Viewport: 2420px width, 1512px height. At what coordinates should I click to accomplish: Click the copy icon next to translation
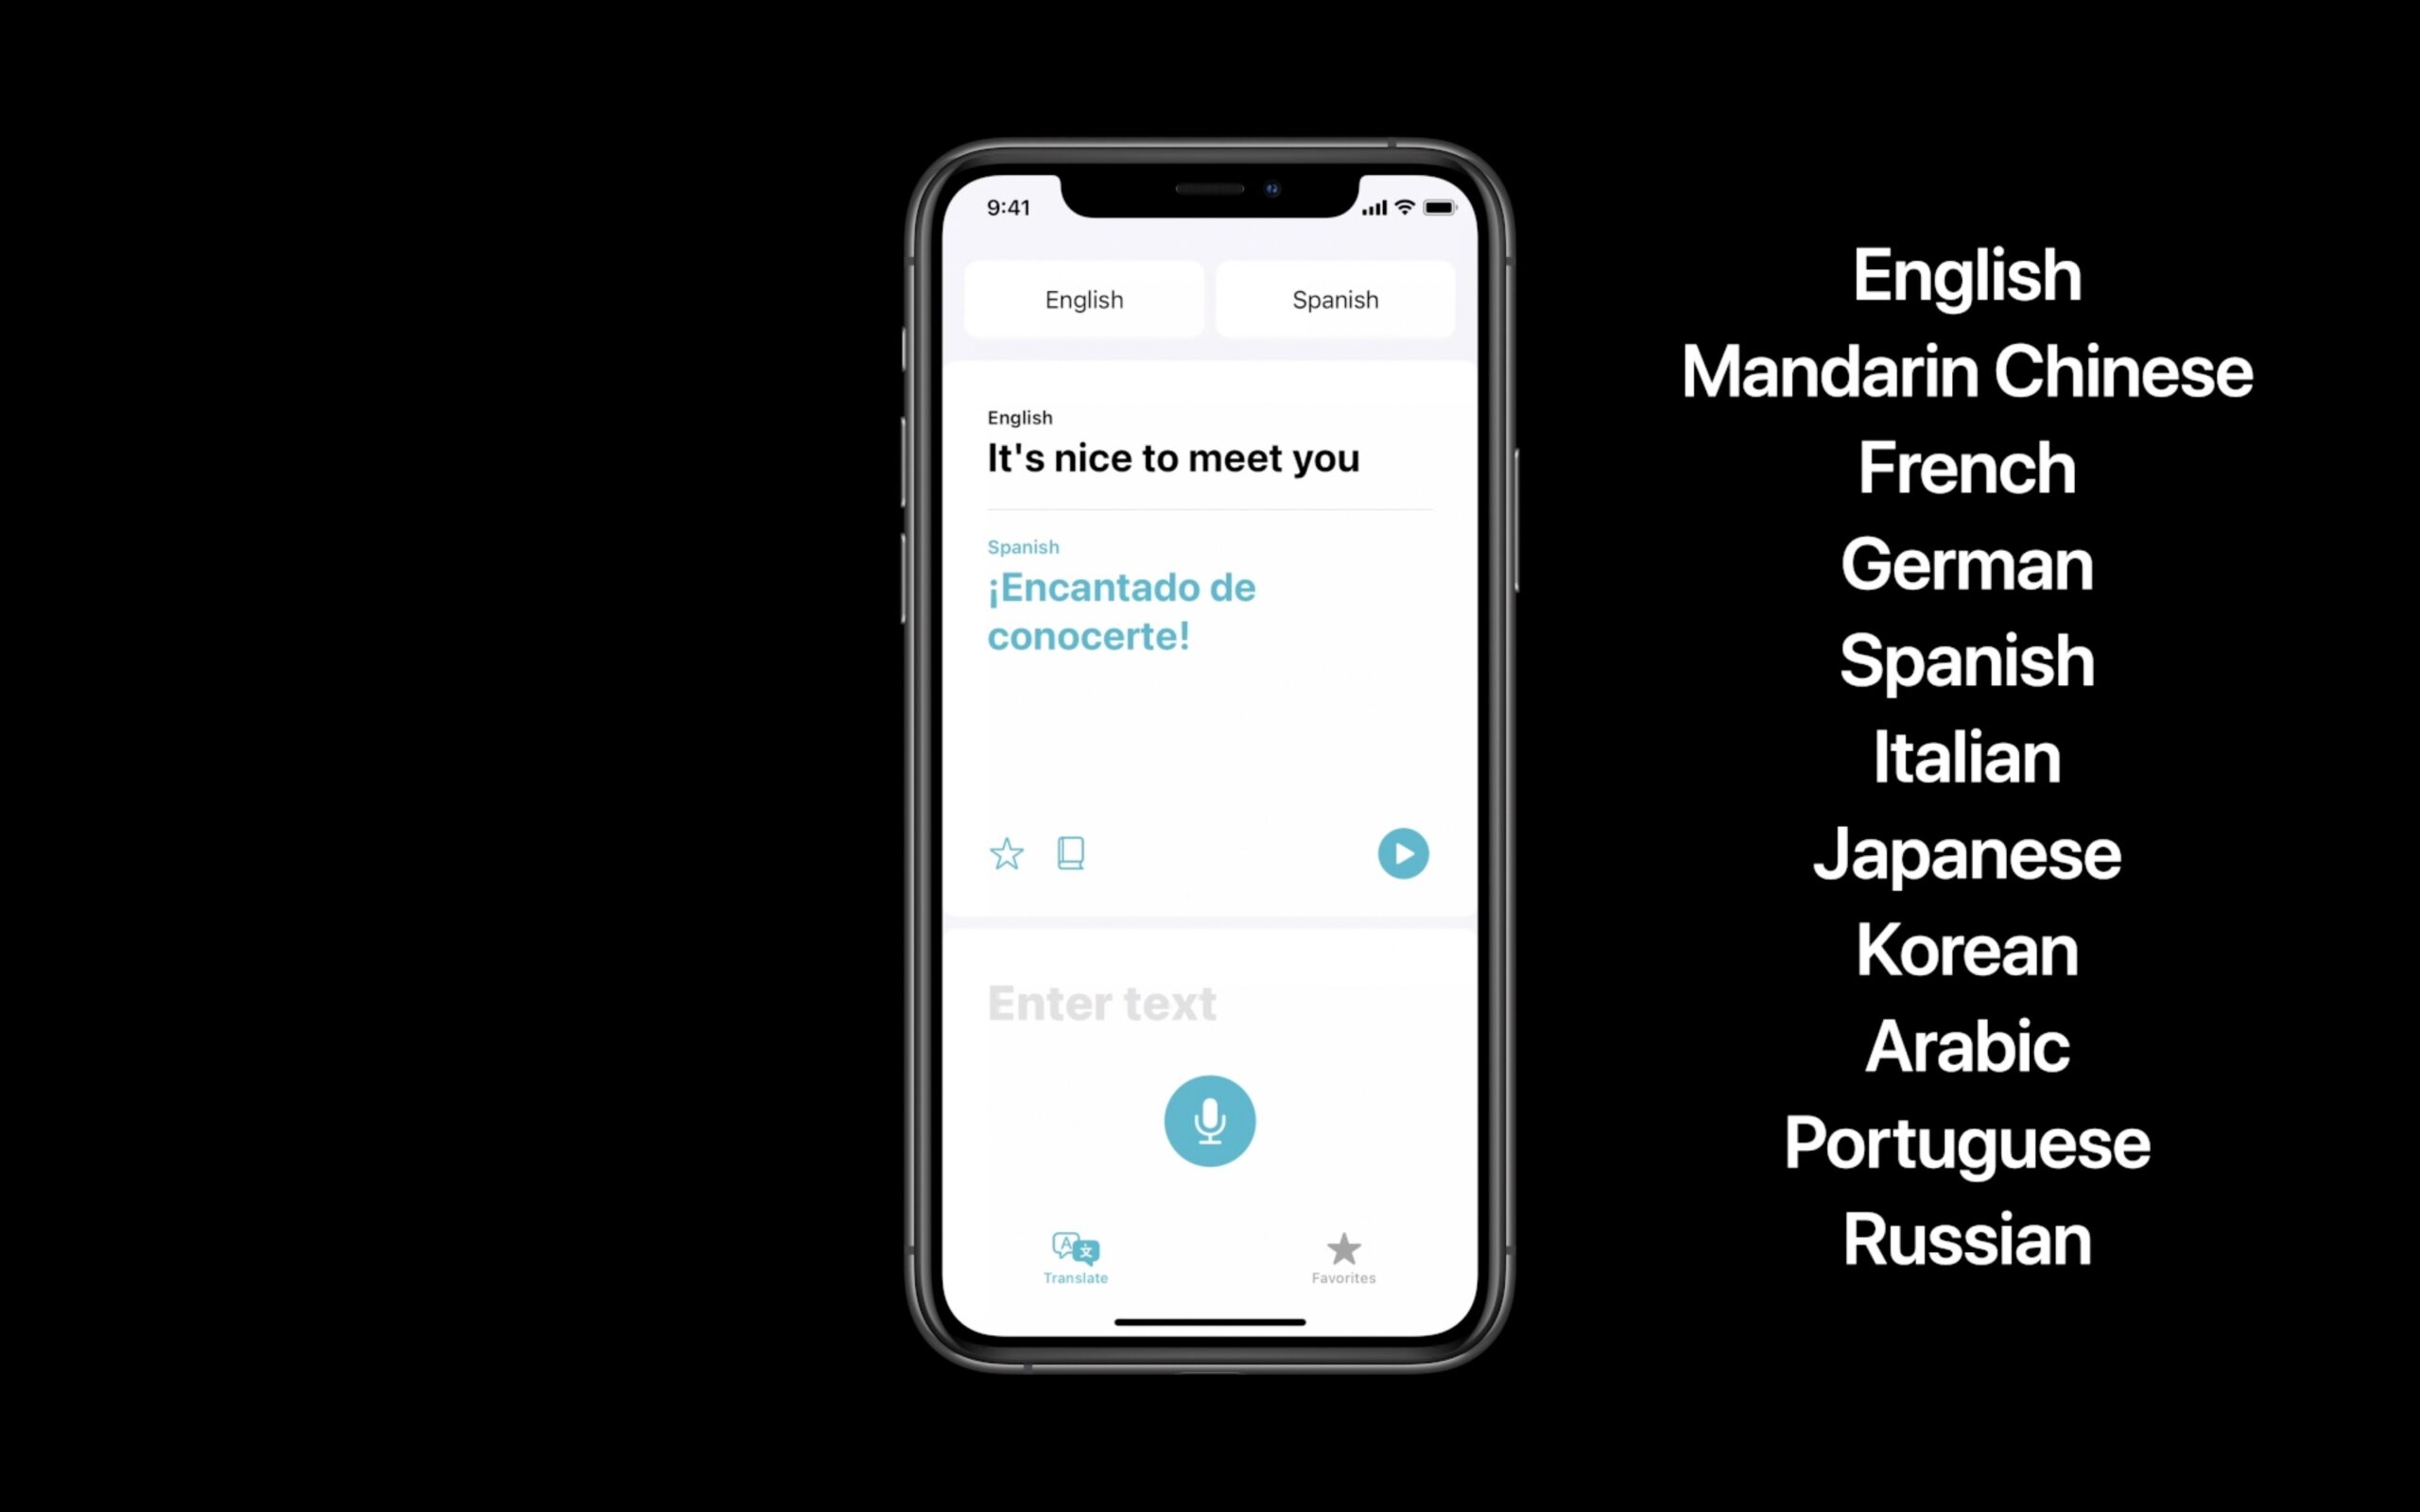click(1070, 853)
